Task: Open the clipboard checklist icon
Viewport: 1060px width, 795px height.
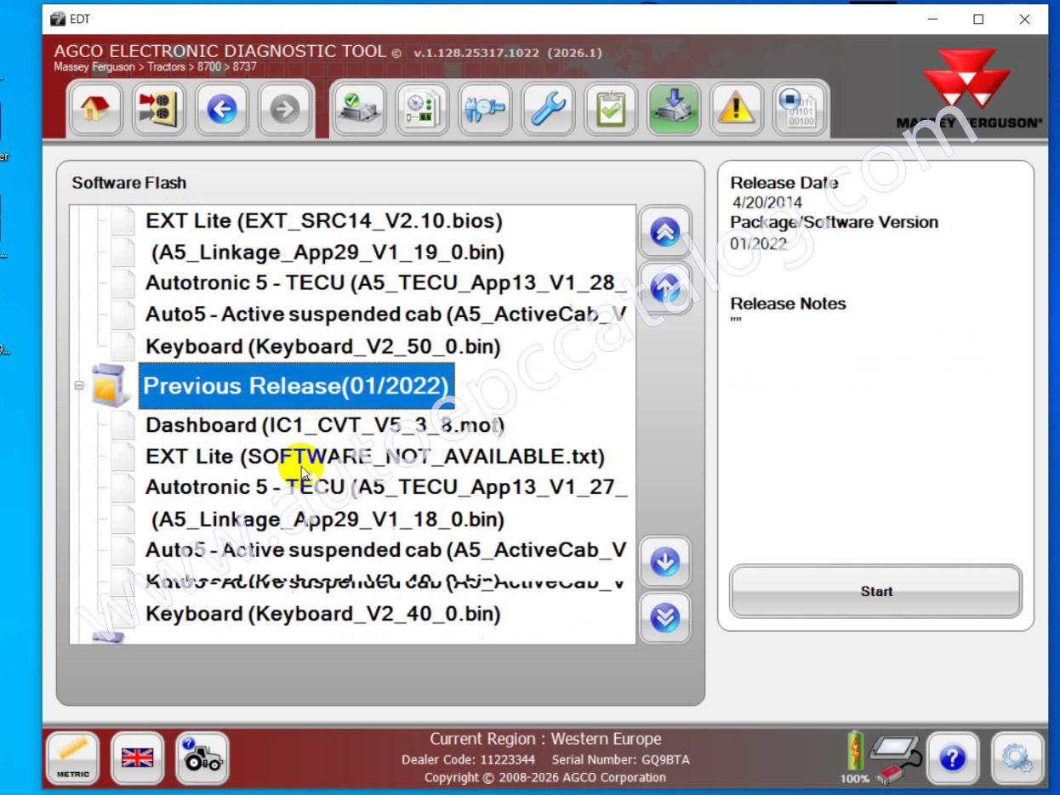Action: pos(611,109)
